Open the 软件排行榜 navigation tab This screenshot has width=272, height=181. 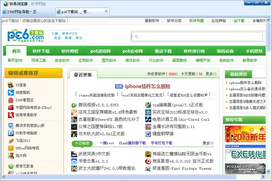tap(194, 51)
